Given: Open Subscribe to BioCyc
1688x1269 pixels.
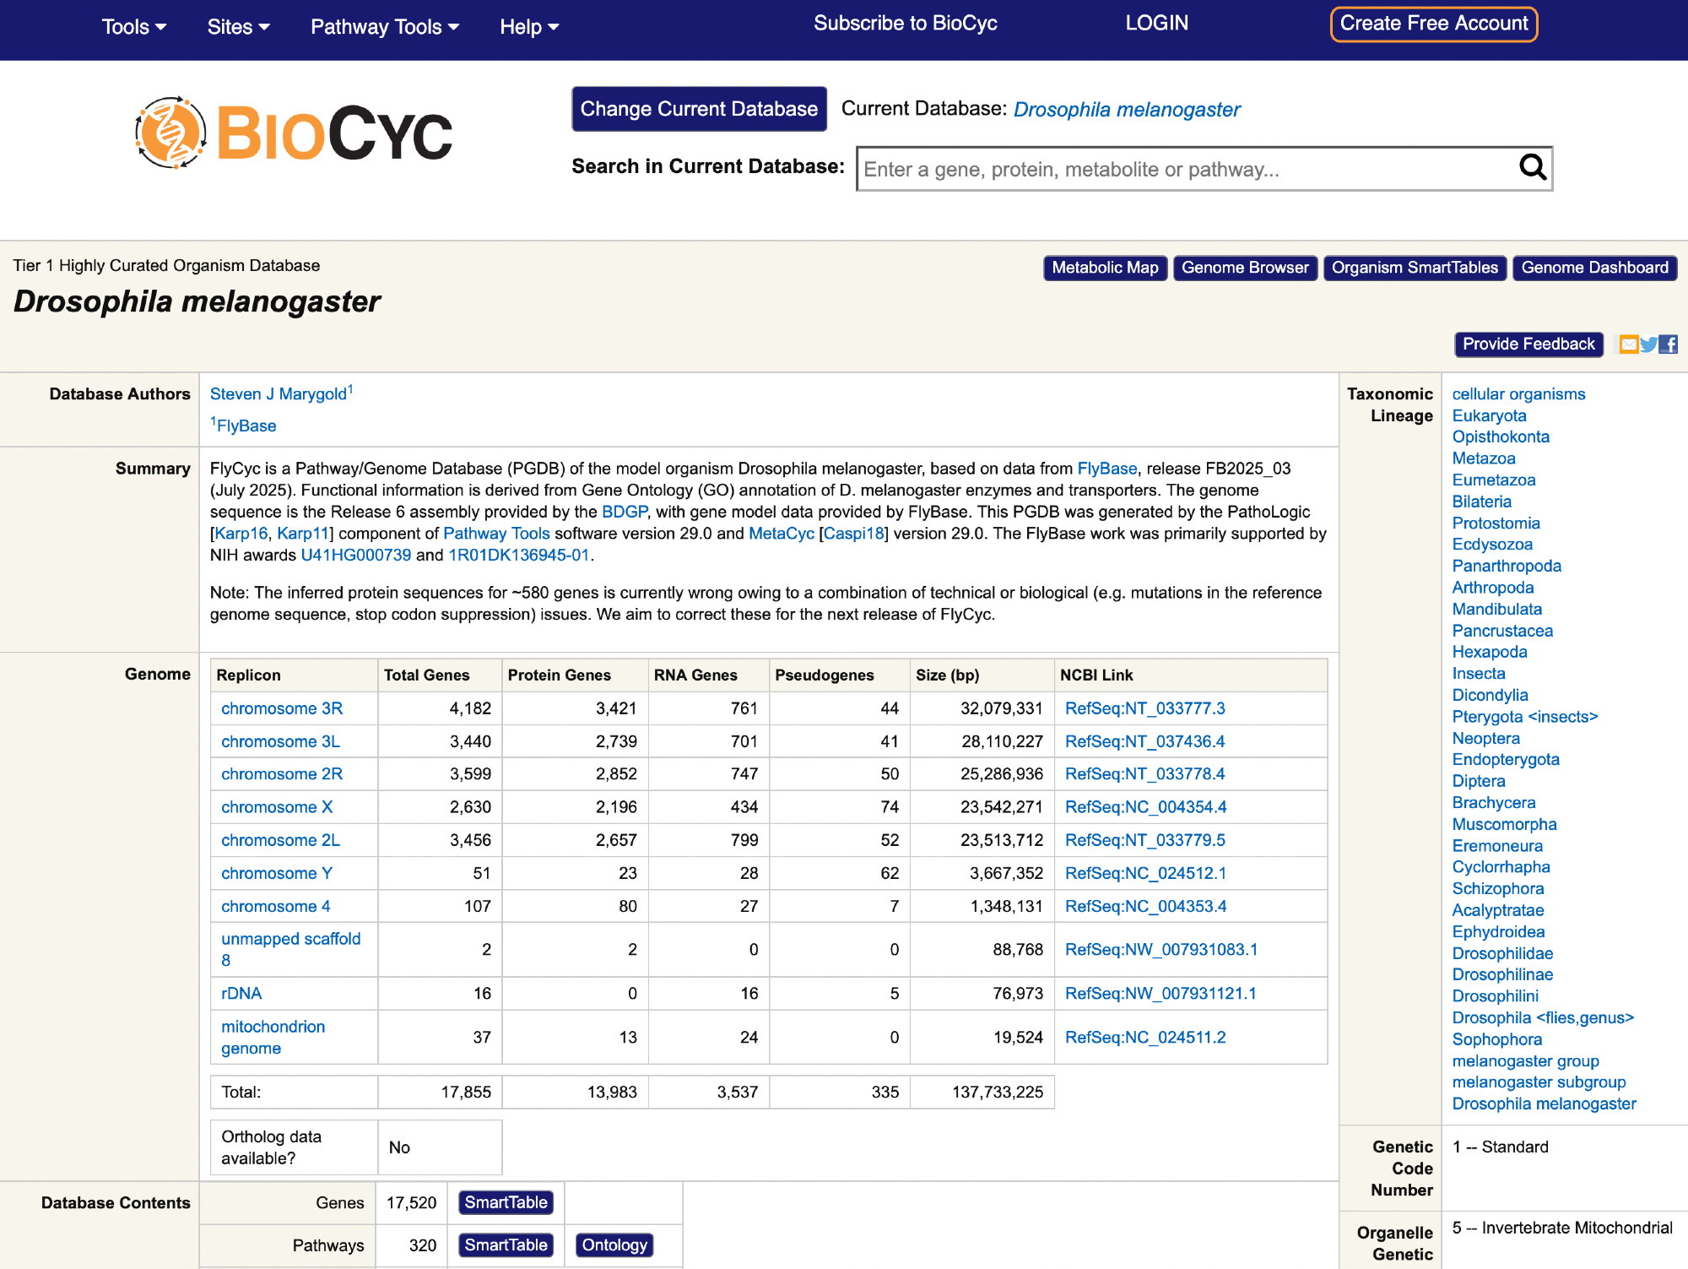Looking at the screenshot, I should coord(905,24).
